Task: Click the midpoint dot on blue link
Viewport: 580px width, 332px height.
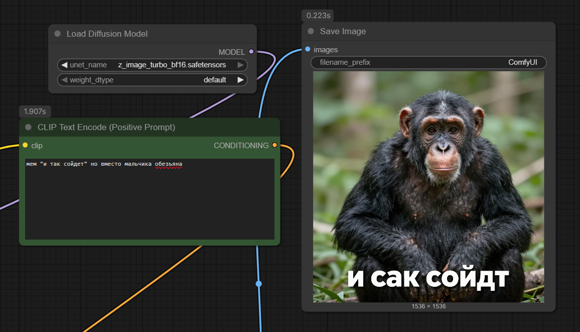Action: tap(259, 284)
